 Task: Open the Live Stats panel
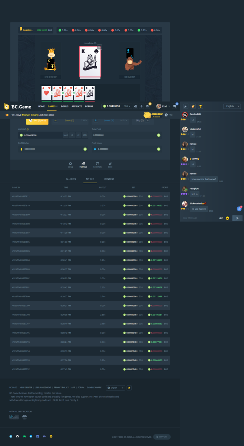[x=98, y=165]
